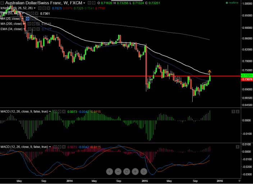The image size is (253, 184).
Task: Open the Australian Dollar/Swiss Franc symbol dropdown
Action: (84, 3)
